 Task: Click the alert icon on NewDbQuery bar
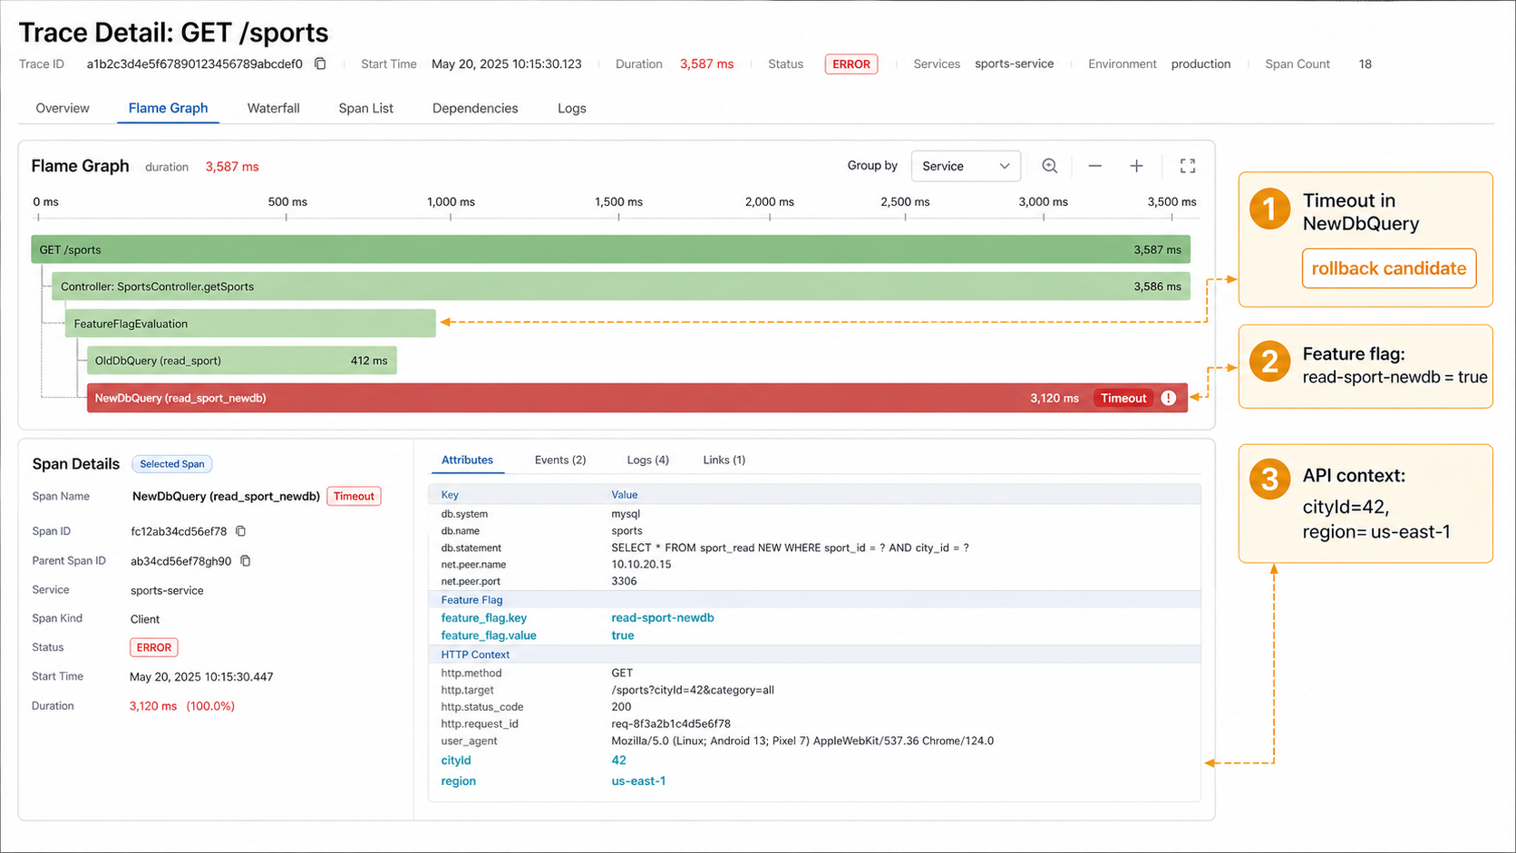1169,398
